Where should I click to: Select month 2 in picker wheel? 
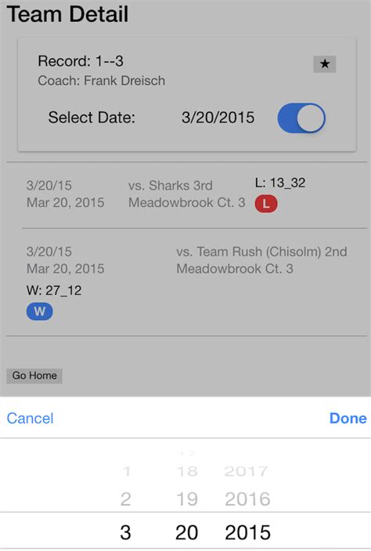[x=126, y=499]
